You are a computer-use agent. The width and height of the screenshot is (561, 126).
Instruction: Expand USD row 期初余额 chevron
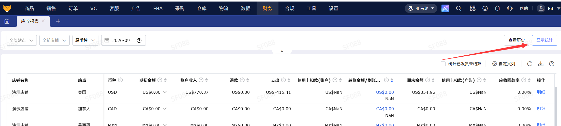tap(165, 92)
